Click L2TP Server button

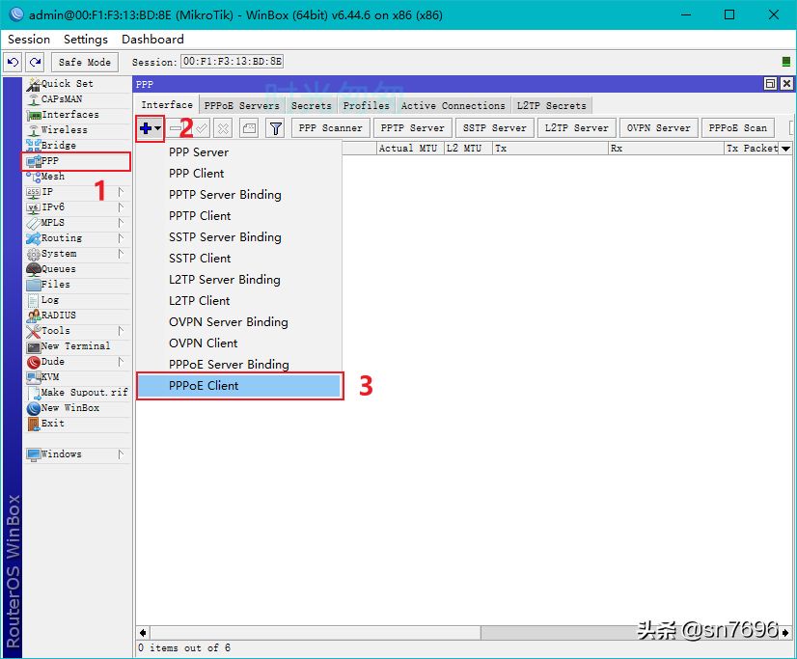coord(576,128)
